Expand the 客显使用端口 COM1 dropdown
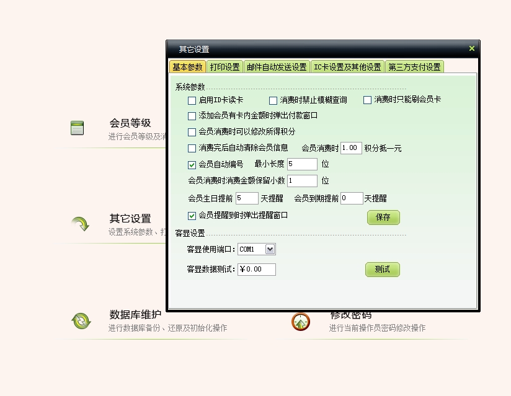The height and width of the screenshot is (396, 511). (x=270, y=249)
